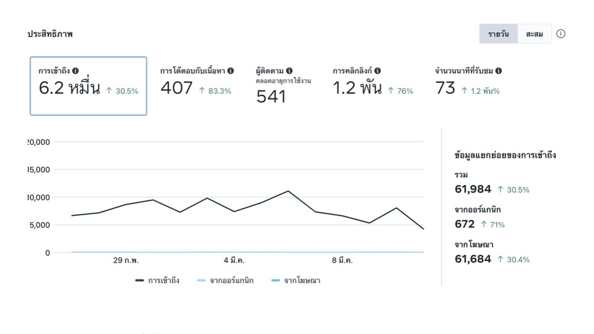Image resolution: width=594 pixels, height=334 pixels.
Task: Toggle จากออร์แกนิก series in chart legend
Action: [x=225, y=281]
